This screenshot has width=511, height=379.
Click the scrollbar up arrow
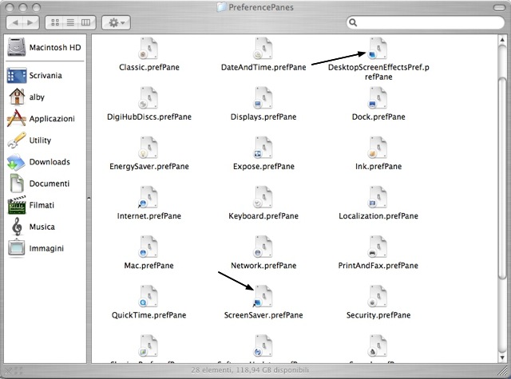coord(502,40)
